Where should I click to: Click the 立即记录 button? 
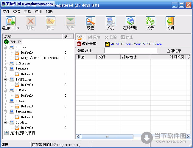coord(174,51)
